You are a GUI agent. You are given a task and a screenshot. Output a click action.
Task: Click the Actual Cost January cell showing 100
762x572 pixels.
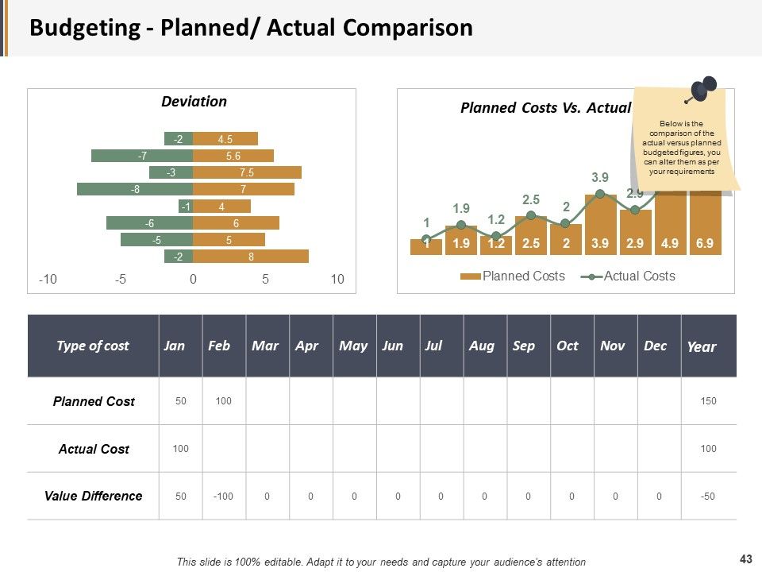(180, 448)
